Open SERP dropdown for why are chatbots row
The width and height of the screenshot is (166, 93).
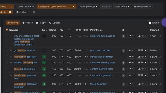pyautogui.click(x=142, y=36)
